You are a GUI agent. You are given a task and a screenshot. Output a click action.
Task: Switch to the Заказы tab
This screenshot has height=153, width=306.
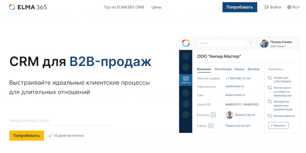pyautogui.click(x=239, y=69)
